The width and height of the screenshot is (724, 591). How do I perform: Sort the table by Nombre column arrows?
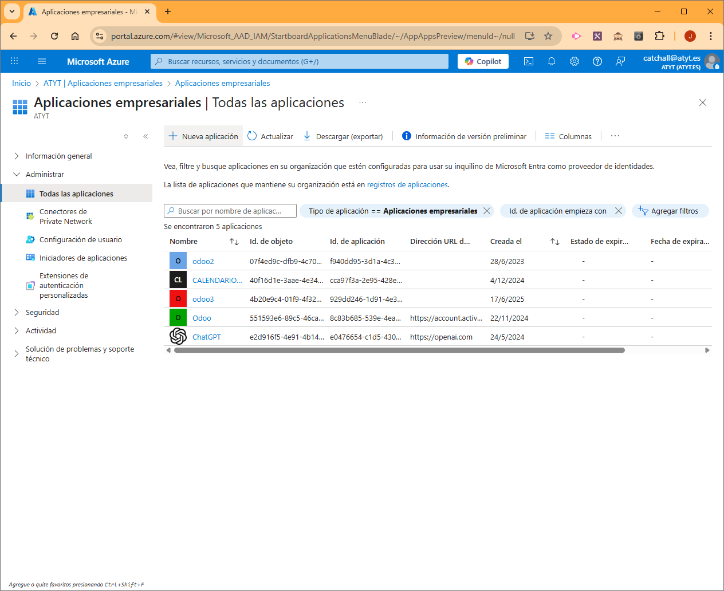click(x=234, y=242)
